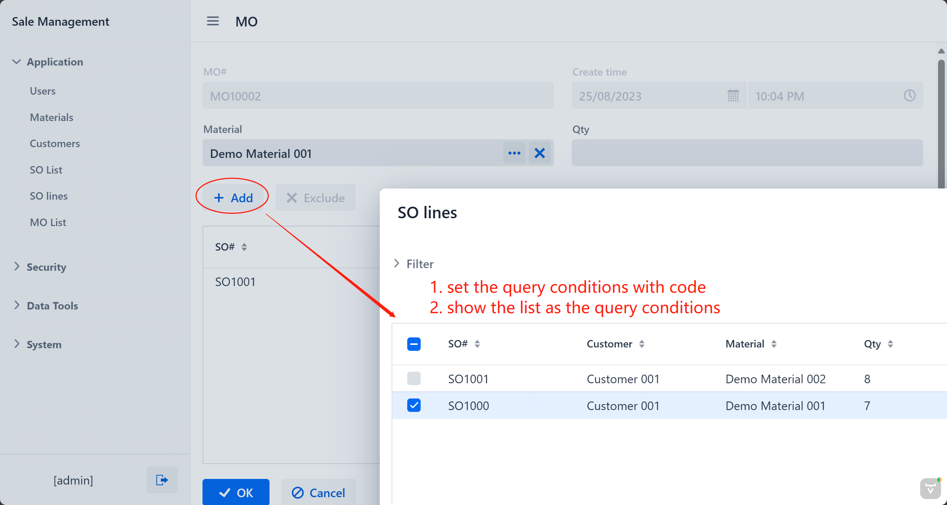The image size is (947, 505).
Task: Click Demo Material 002 cell in SO lines
Action: 775,379
